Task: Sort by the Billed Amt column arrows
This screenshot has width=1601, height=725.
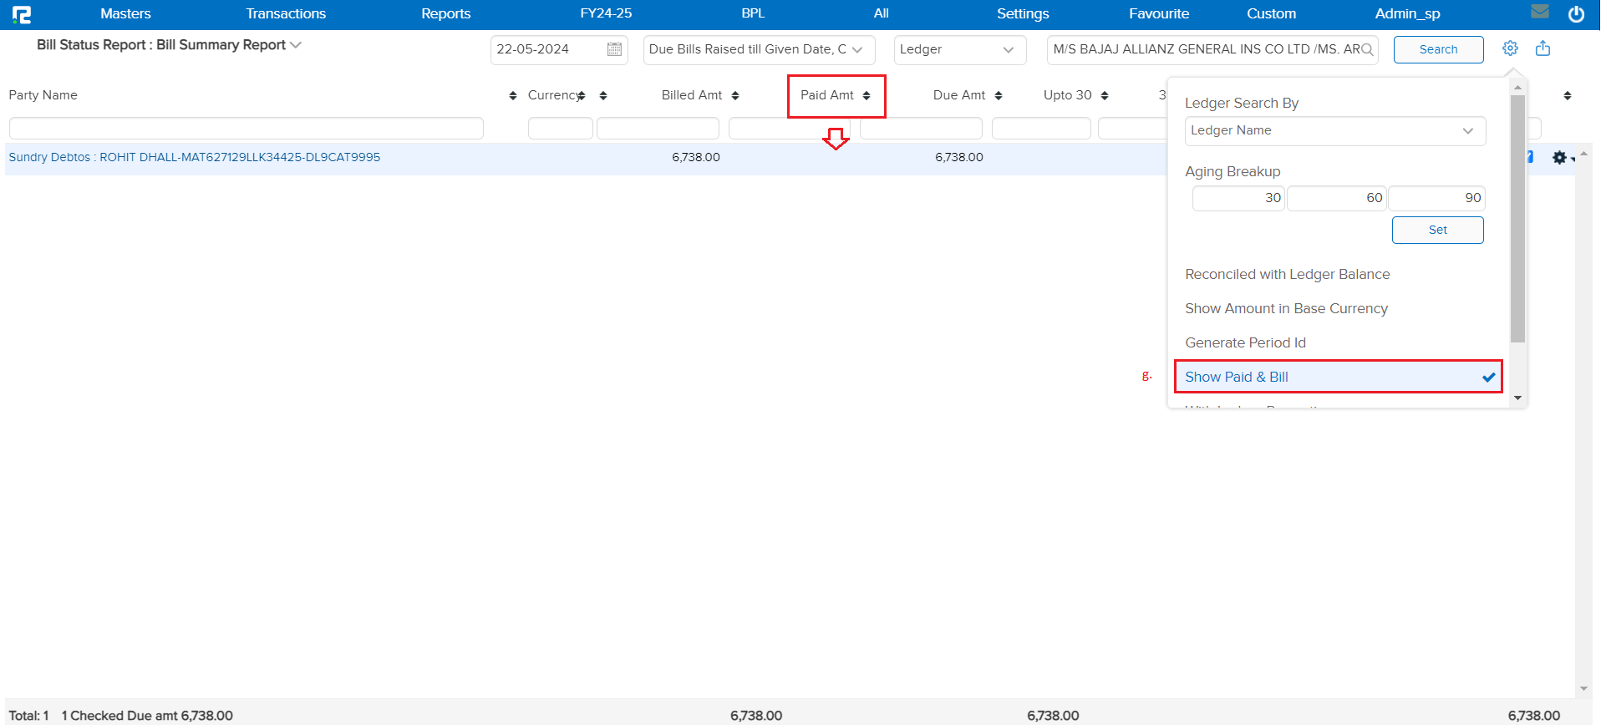Action: click(x=735, y=96)
